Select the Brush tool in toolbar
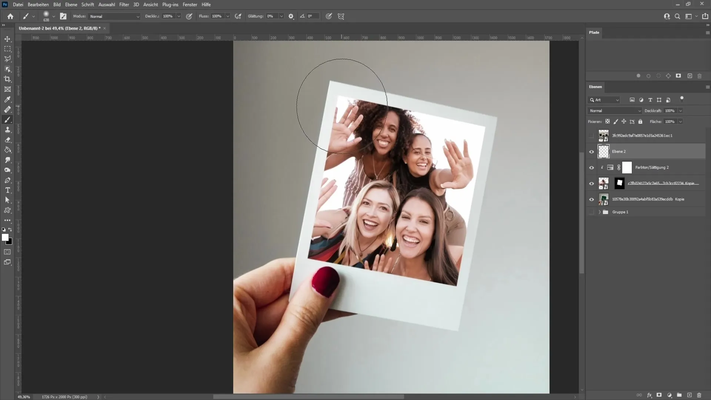Image resolution: width=711 pixels, height=400 pixels. (7, 119)
